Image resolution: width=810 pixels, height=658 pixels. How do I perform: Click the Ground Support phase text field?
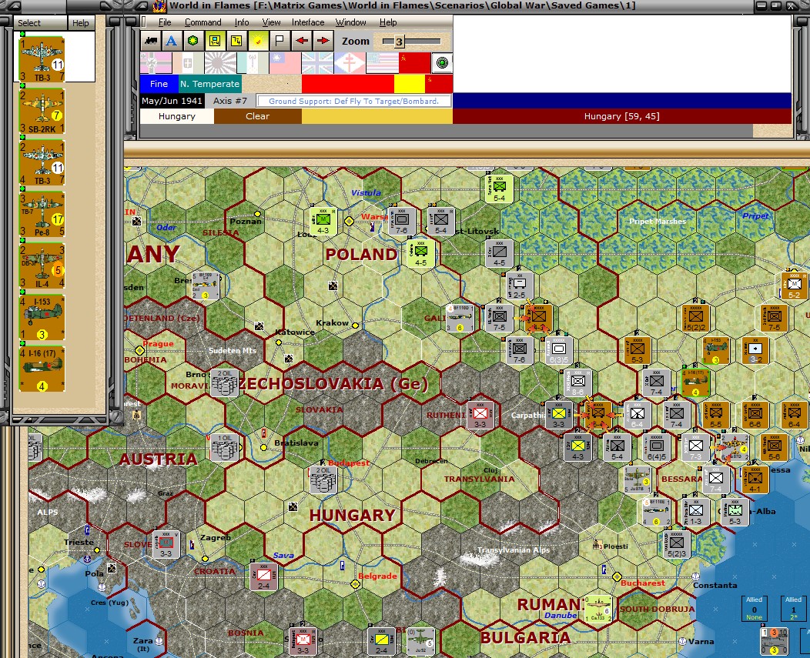coord(354,102)
